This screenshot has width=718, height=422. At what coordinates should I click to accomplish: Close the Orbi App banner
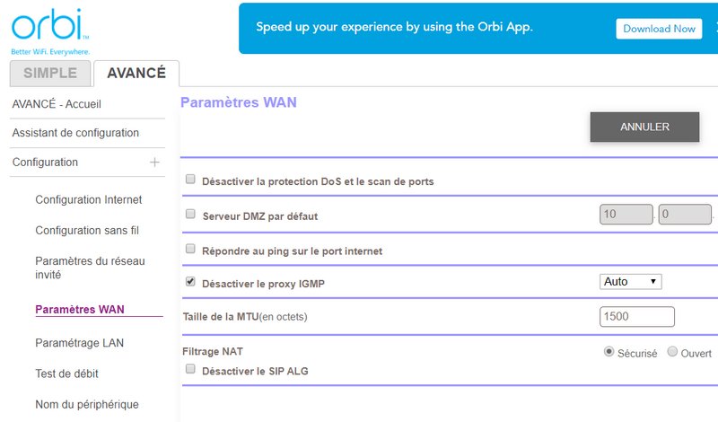click(x=715, y=27)
